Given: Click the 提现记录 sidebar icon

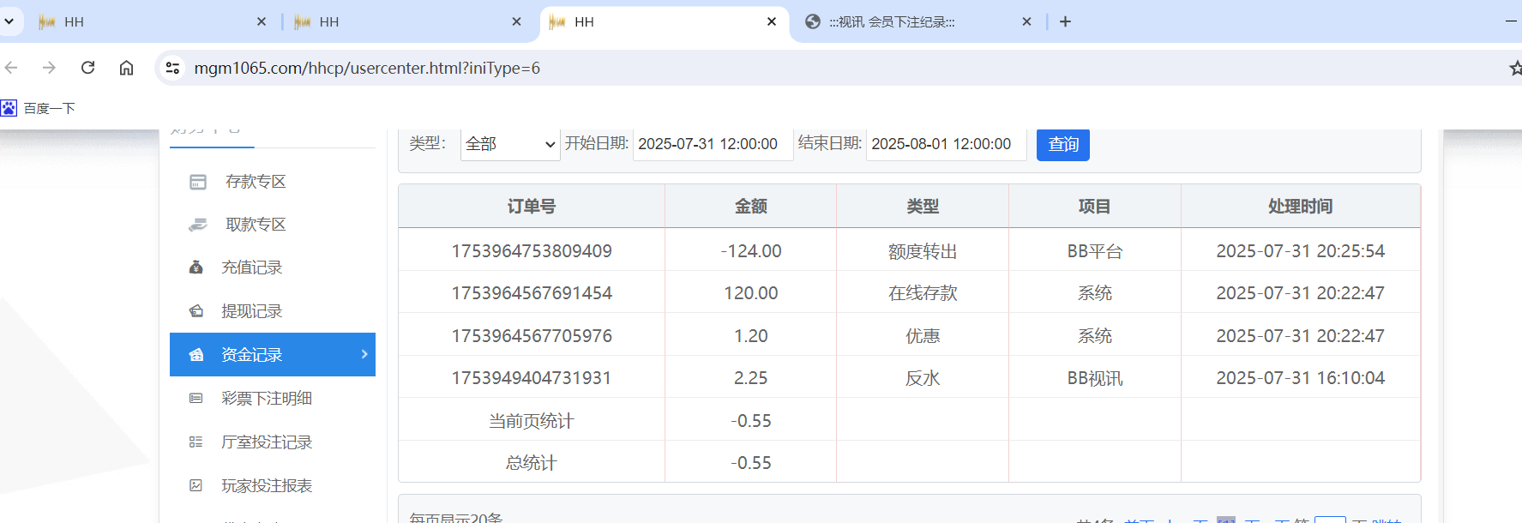Looking at the screenshot, I should (196, 311).
